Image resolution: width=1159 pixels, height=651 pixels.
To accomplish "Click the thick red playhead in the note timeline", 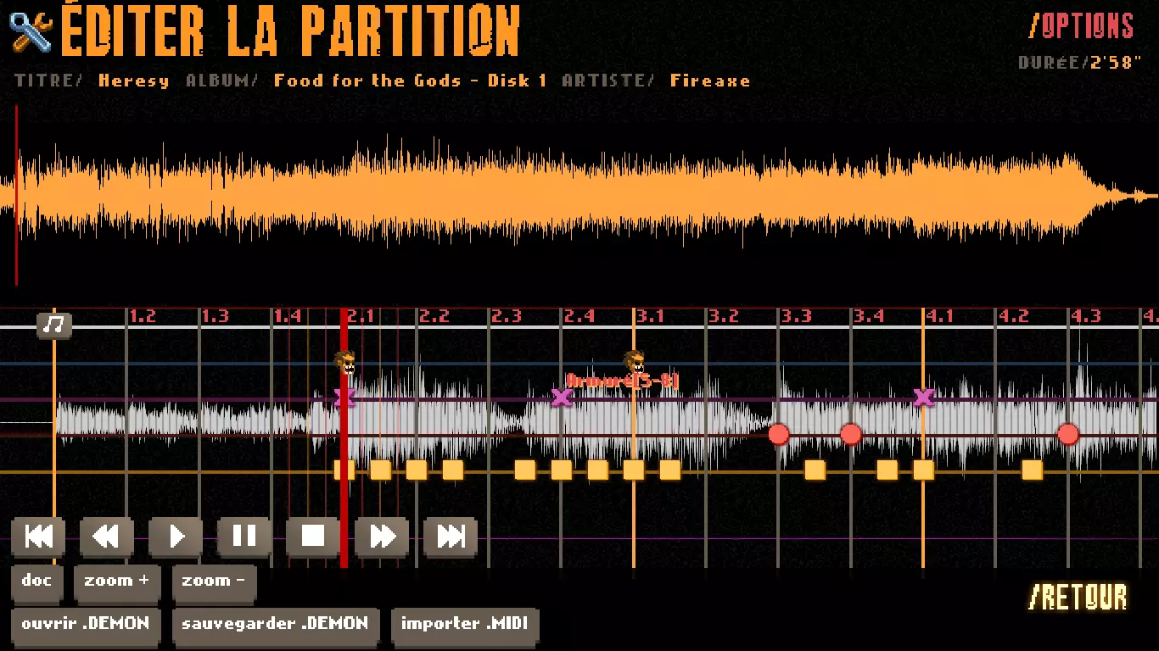I will [344, 437].
